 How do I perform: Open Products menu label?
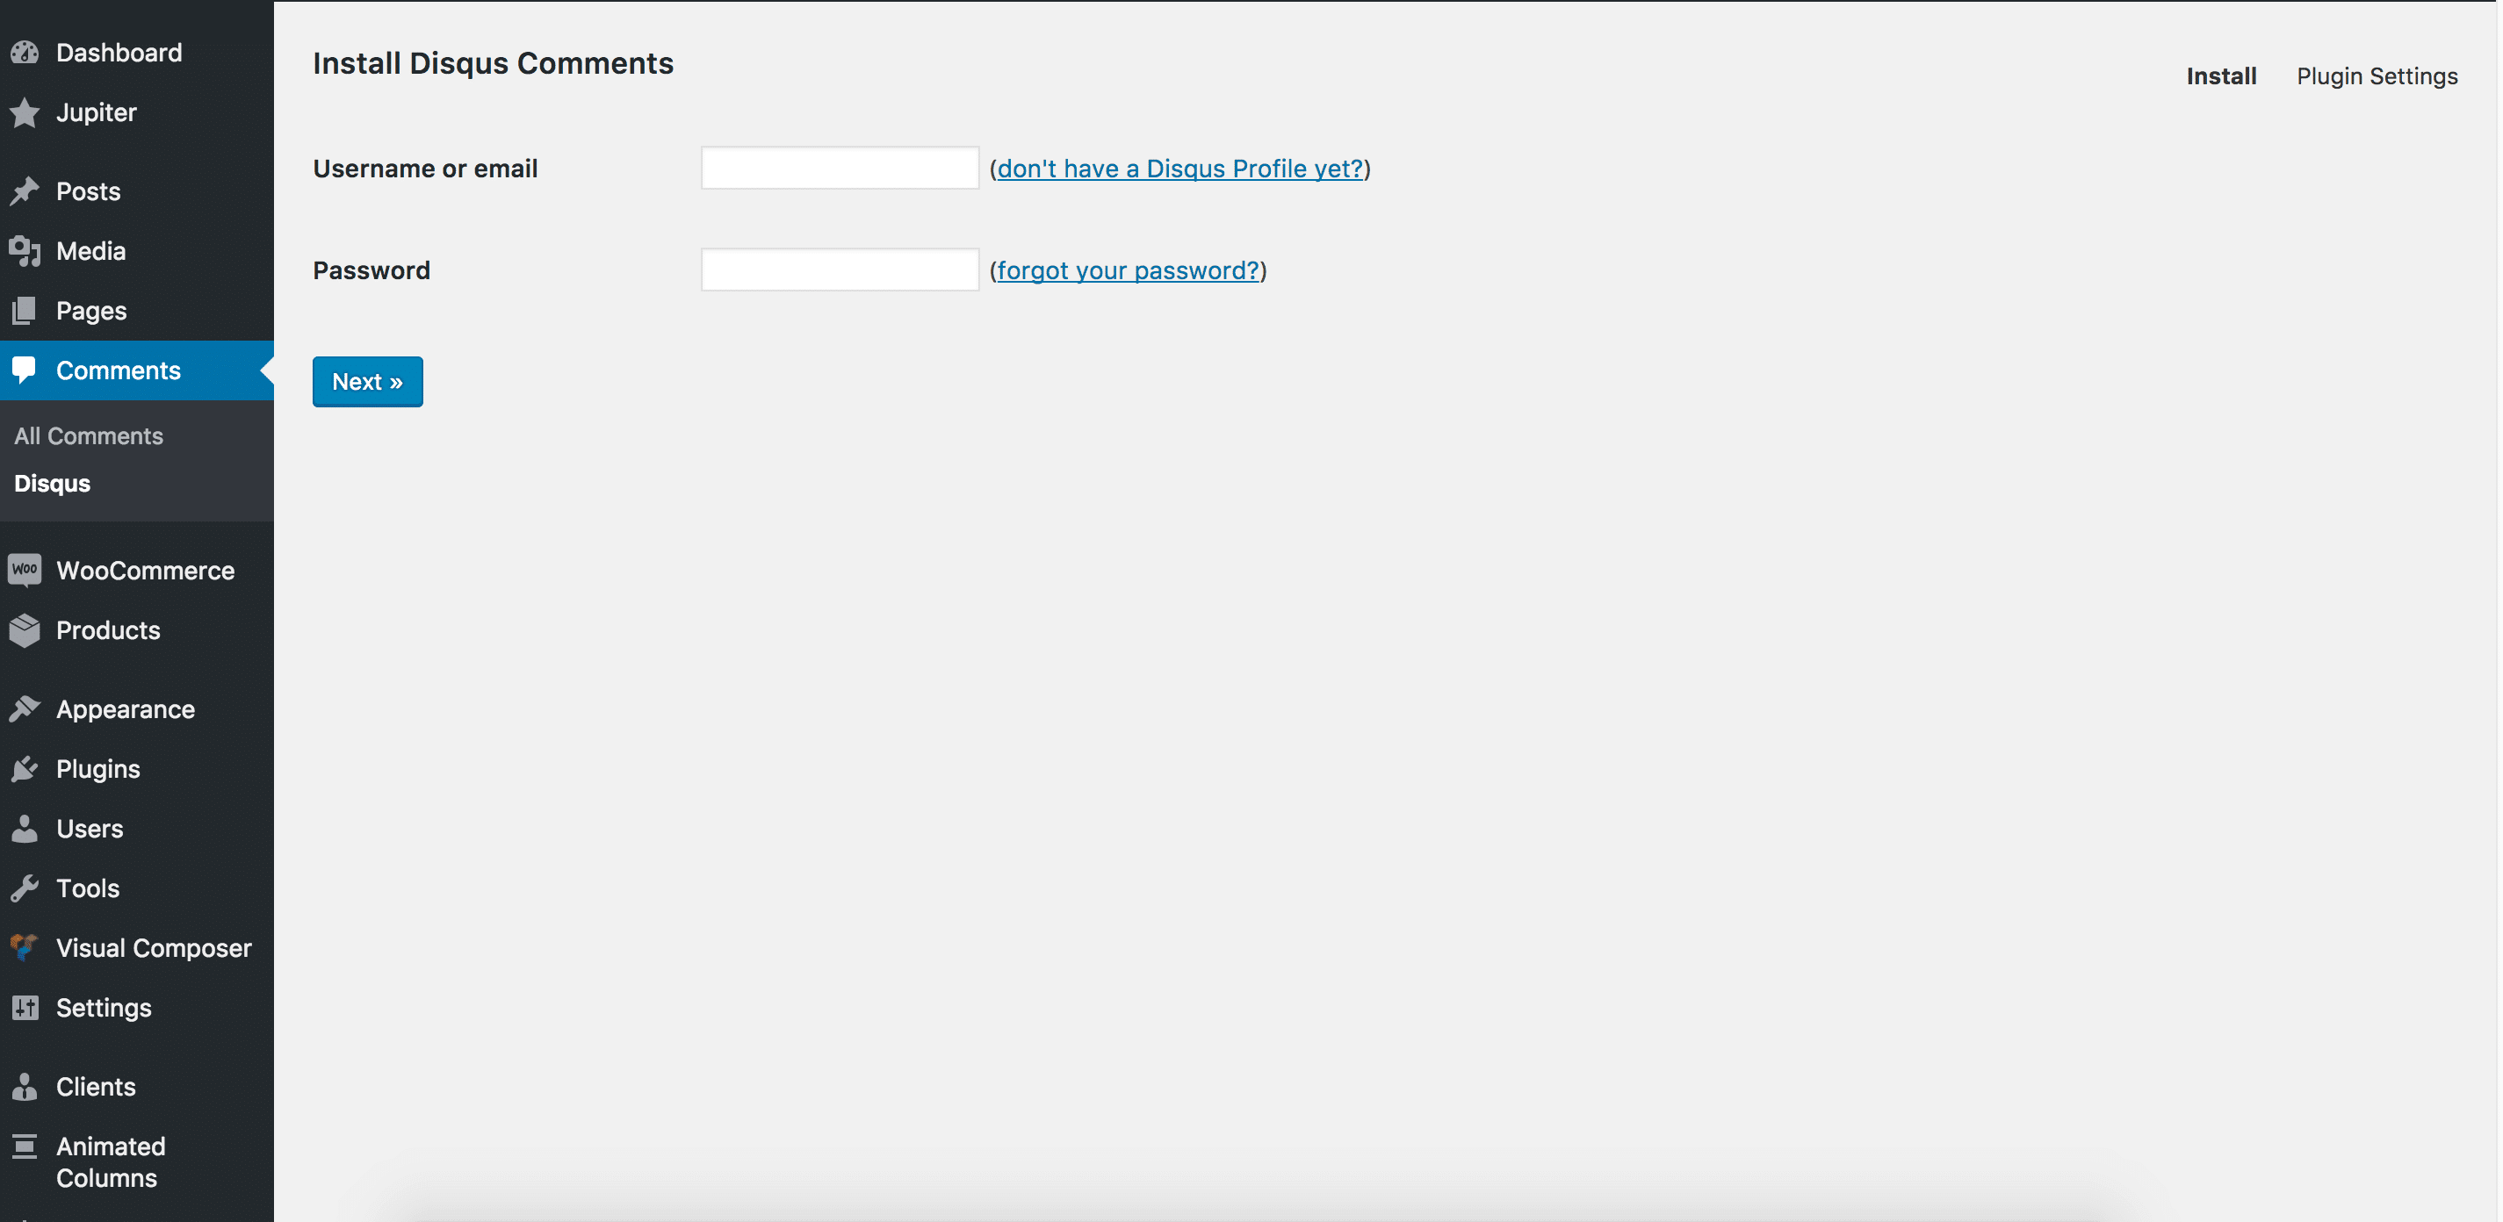[x=108, y=630]
